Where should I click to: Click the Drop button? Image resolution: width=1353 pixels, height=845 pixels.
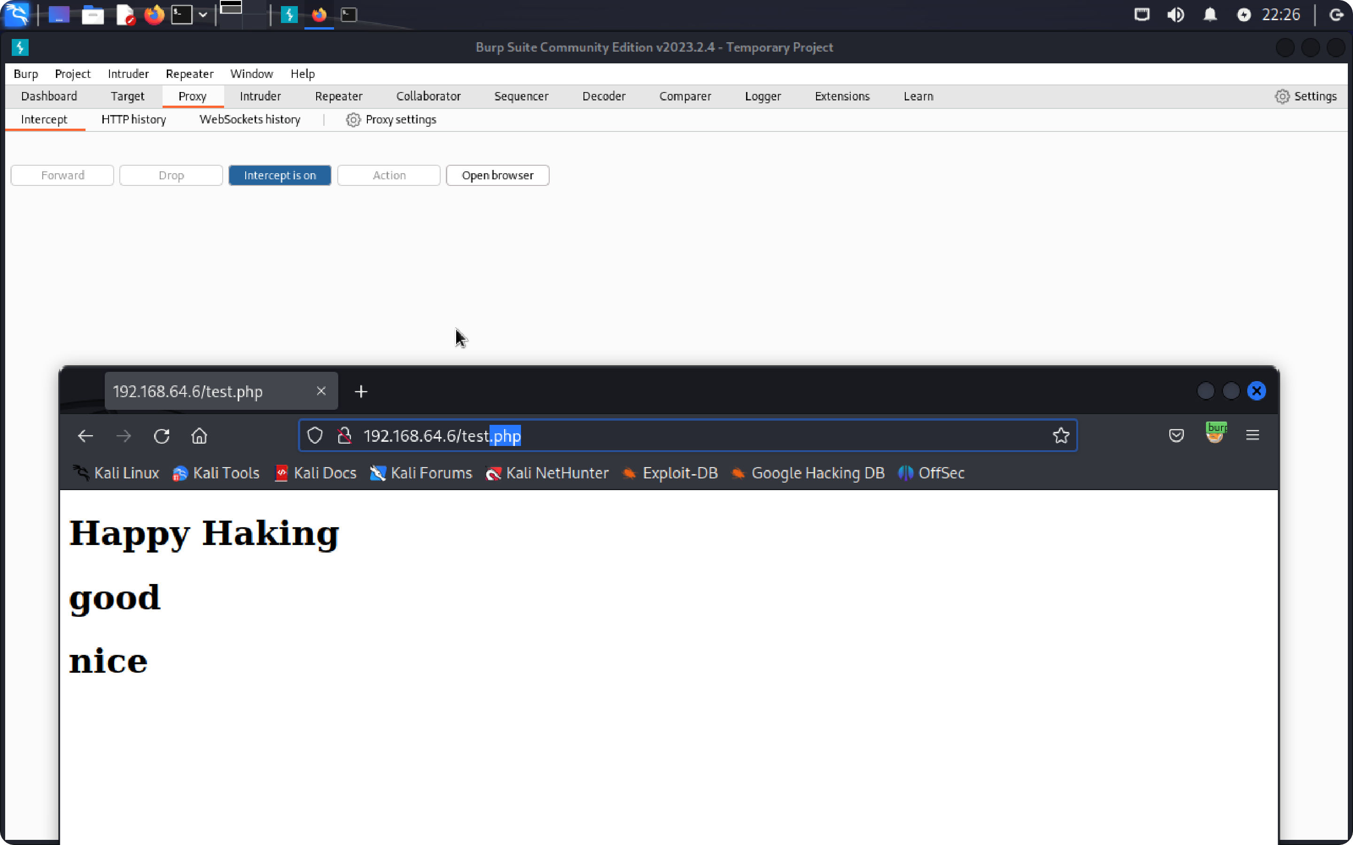[171, 176]
